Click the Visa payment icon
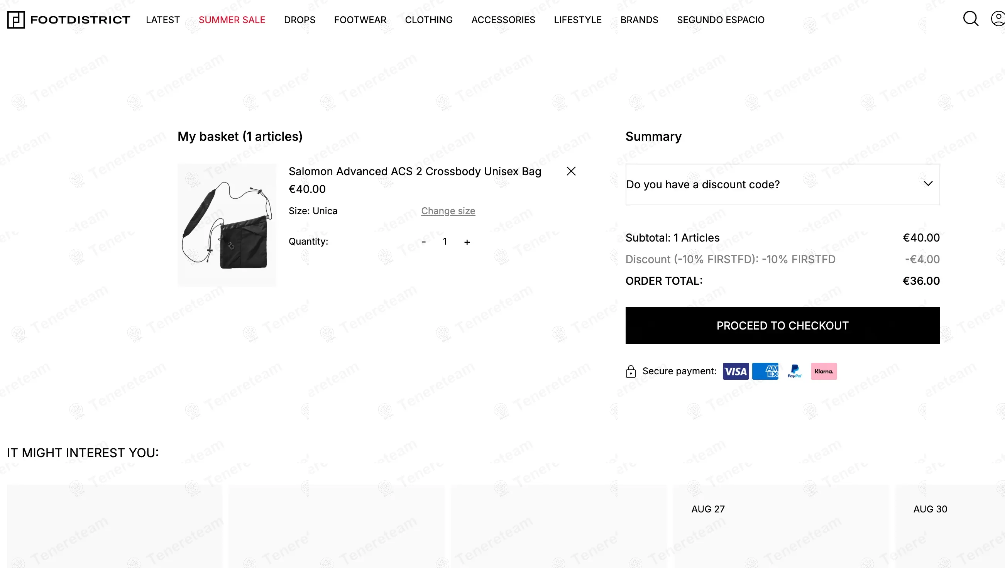 click(x=735, y=371)
